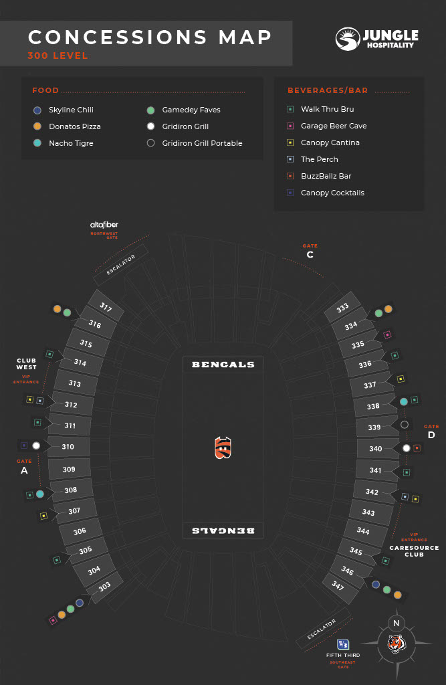Image resolution: width=446 pixels, height=685 pixels.
Task: Click the Club West label
Action: [27, 364]
